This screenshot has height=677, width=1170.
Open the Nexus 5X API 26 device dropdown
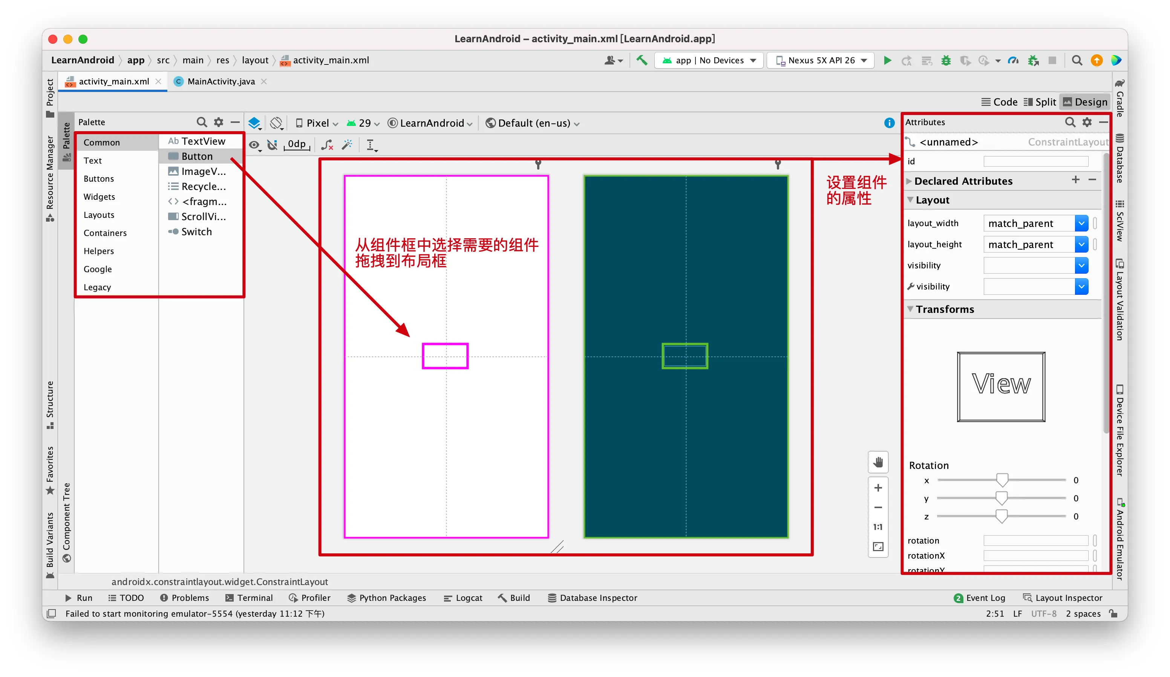click(x=821, y=60)
